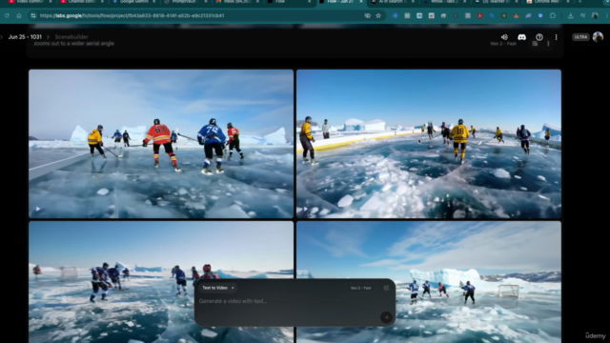This screenshot has height=343, width=610.
Task: Click the zooms out to a wider aerial angle text
Action: point(74,44)
